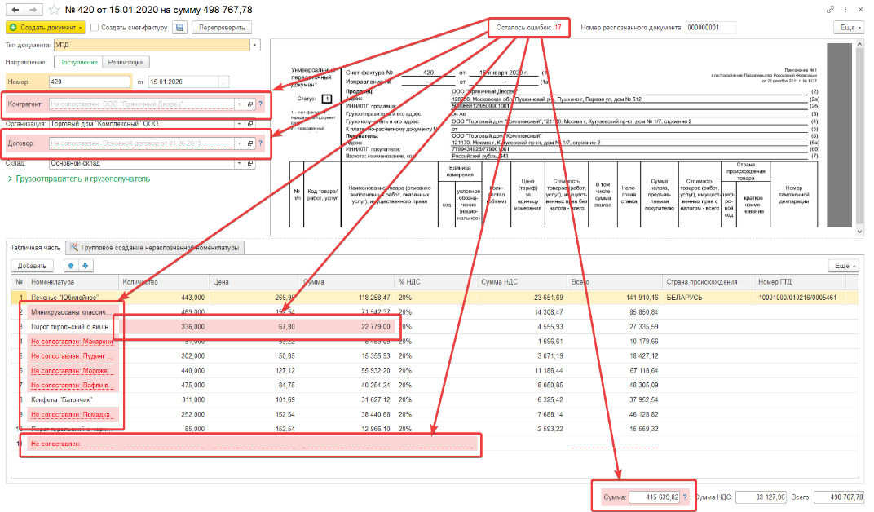Click the Всего total field 498 767,78

coord(839,497)
